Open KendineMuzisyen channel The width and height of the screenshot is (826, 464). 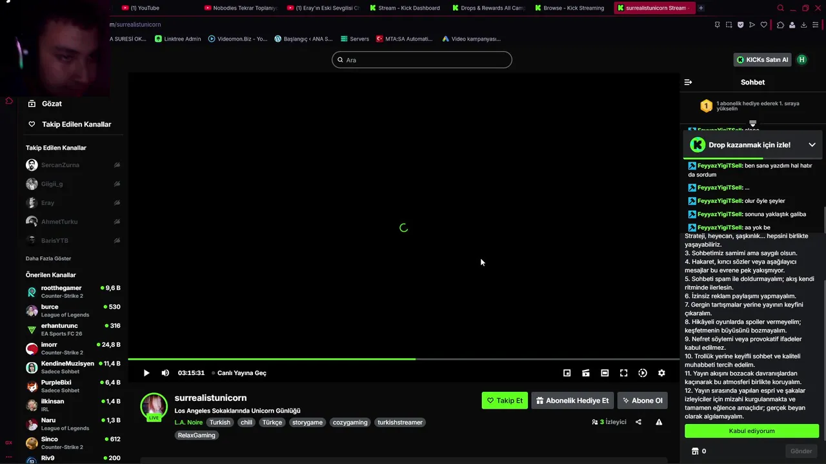coord(73,367)
